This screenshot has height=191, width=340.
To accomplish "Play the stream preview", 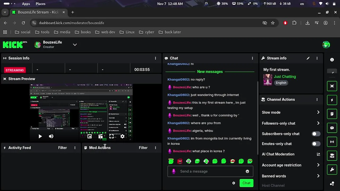I will pyautogui.click(x=40, y=136).
